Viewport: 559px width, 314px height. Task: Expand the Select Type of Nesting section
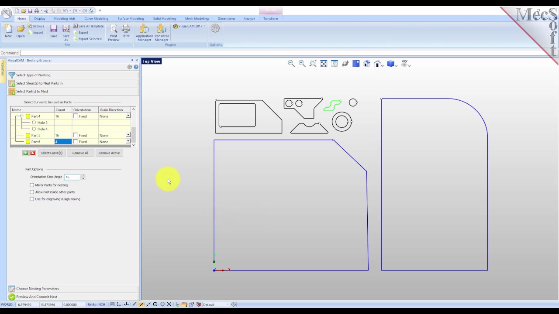[x=72, y=75]
